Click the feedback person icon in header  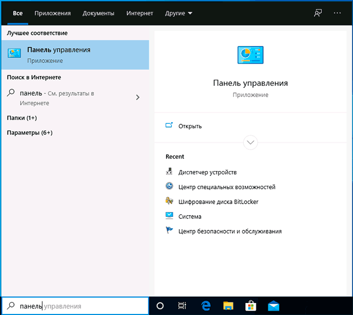click(318, 13)
